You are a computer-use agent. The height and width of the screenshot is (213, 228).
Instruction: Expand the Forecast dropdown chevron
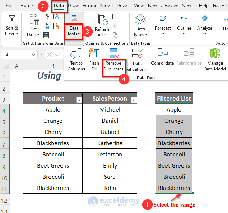pyautogui.click(x=163, y=34)
